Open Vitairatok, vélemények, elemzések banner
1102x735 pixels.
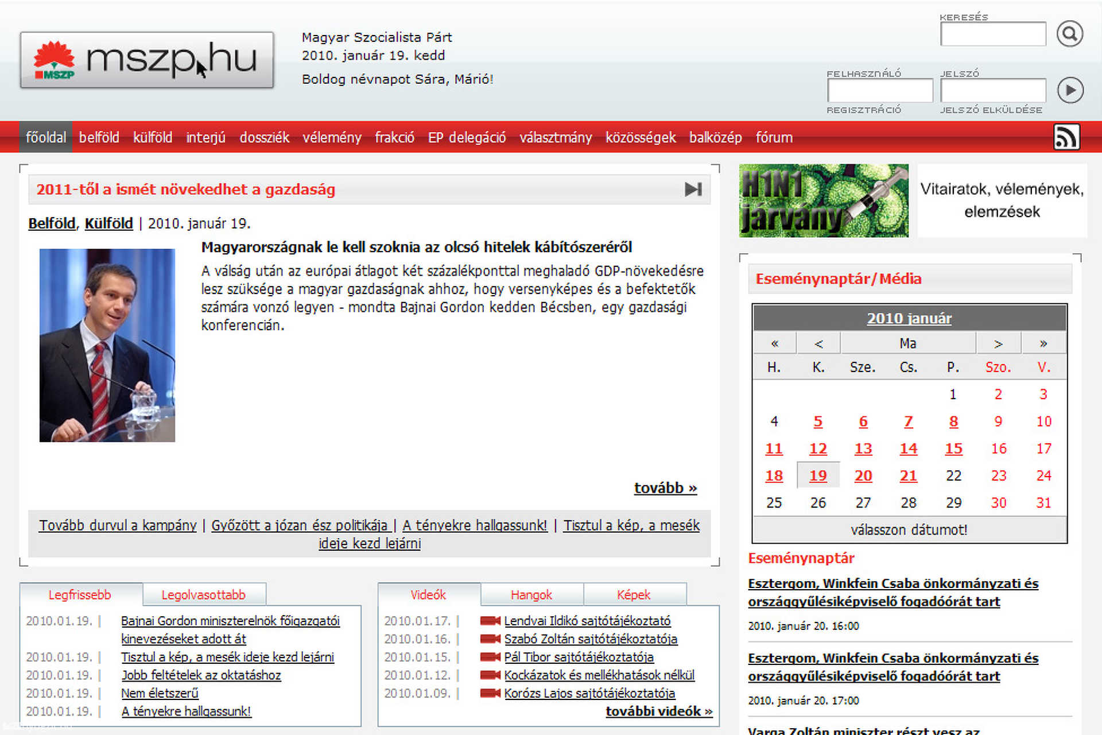1002,200
